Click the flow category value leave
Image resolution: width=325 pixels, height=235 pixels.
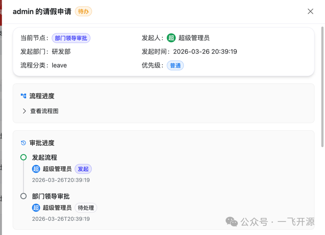tap(59, 66)
